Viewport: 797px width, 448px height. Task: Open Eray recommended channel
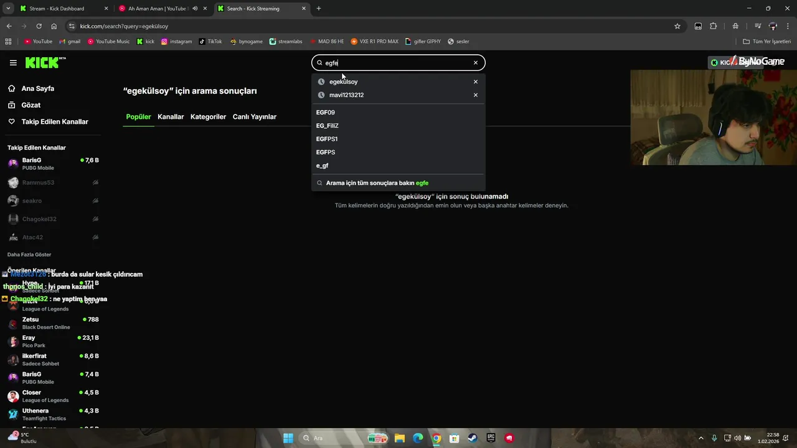(53, 342)
